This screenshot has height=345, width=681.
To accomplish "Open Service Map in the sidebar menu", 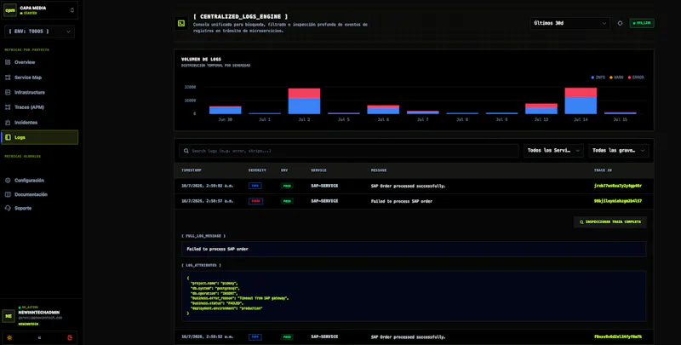I will click(39, 78).
